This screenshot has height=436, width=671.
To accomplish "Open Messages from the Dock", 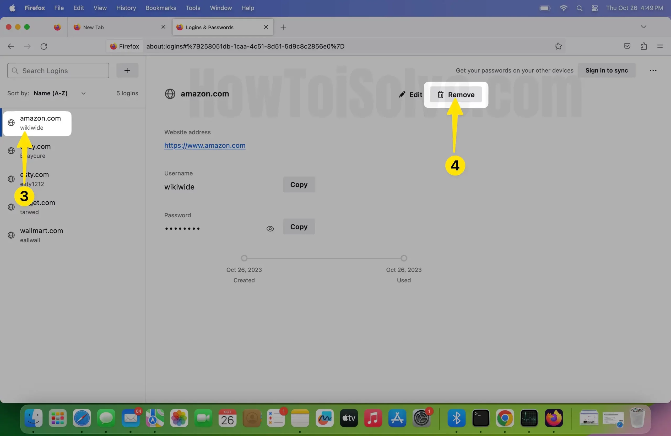I will tap(106, 418).
